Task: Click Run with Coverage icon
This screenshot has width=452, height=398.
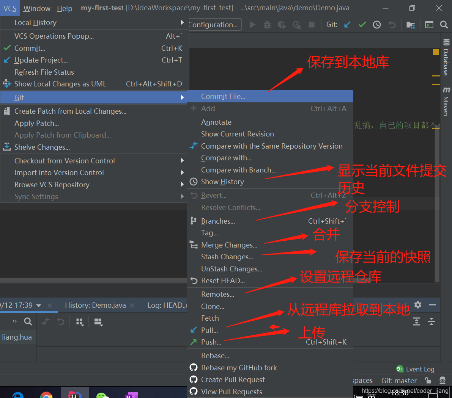Action: point(282,25)
